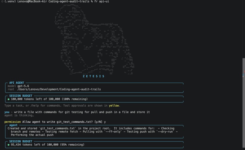This screenshot has height=150, width=245.
Task: Click the '95,434 tokens left of 100,000' line
Action: point(47,145)
